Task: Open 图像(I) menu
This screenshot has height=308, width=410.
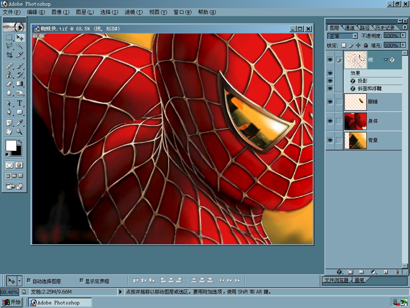Action: 60,12
